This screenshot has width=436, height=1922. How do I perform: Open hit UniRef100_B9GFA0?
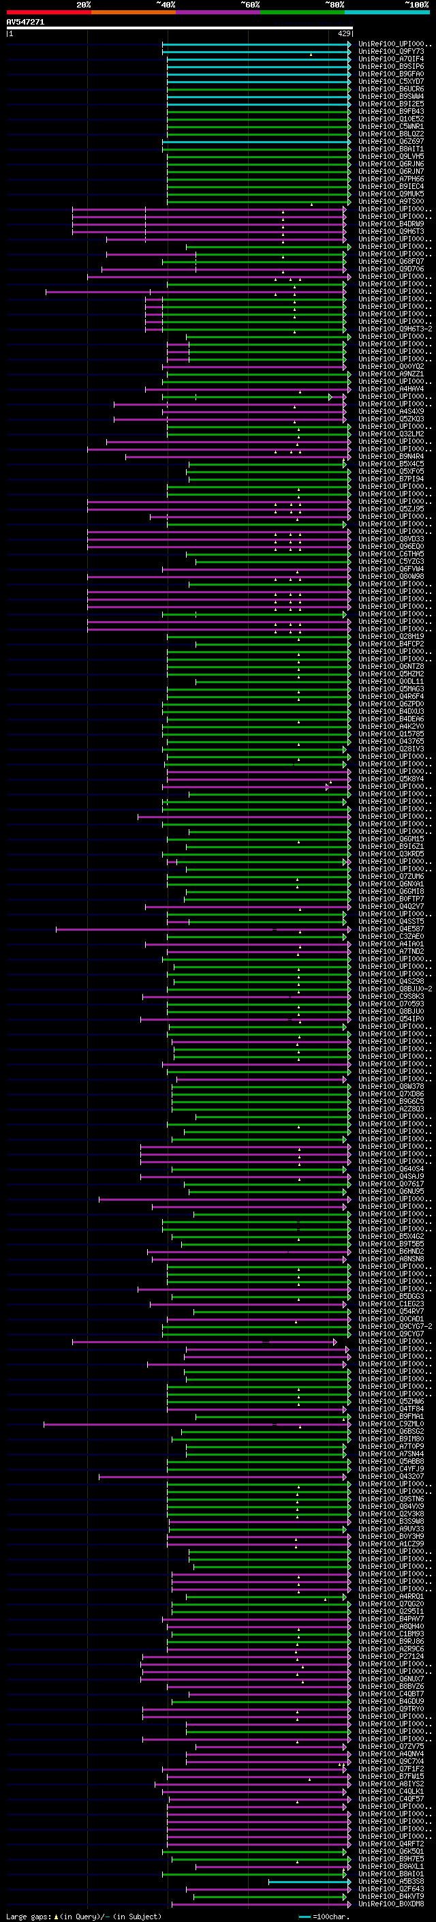point(390,74)
